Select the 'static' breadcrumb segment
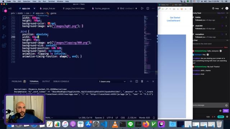This screenshot has width=230, height=129. click(20, 13)
